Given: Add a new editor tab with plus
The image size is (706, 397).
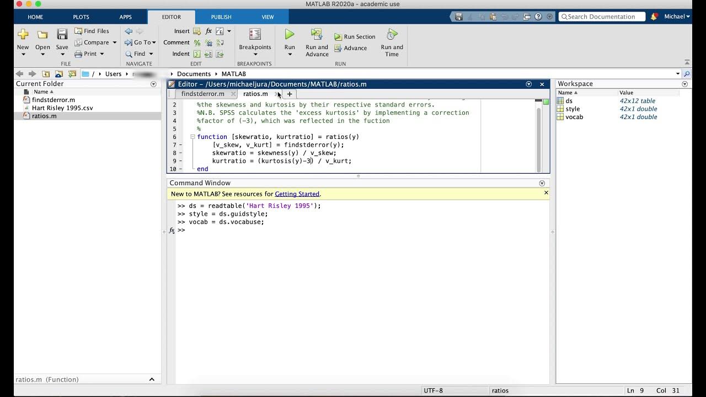Looking at the screenshot, I should 290,94.
